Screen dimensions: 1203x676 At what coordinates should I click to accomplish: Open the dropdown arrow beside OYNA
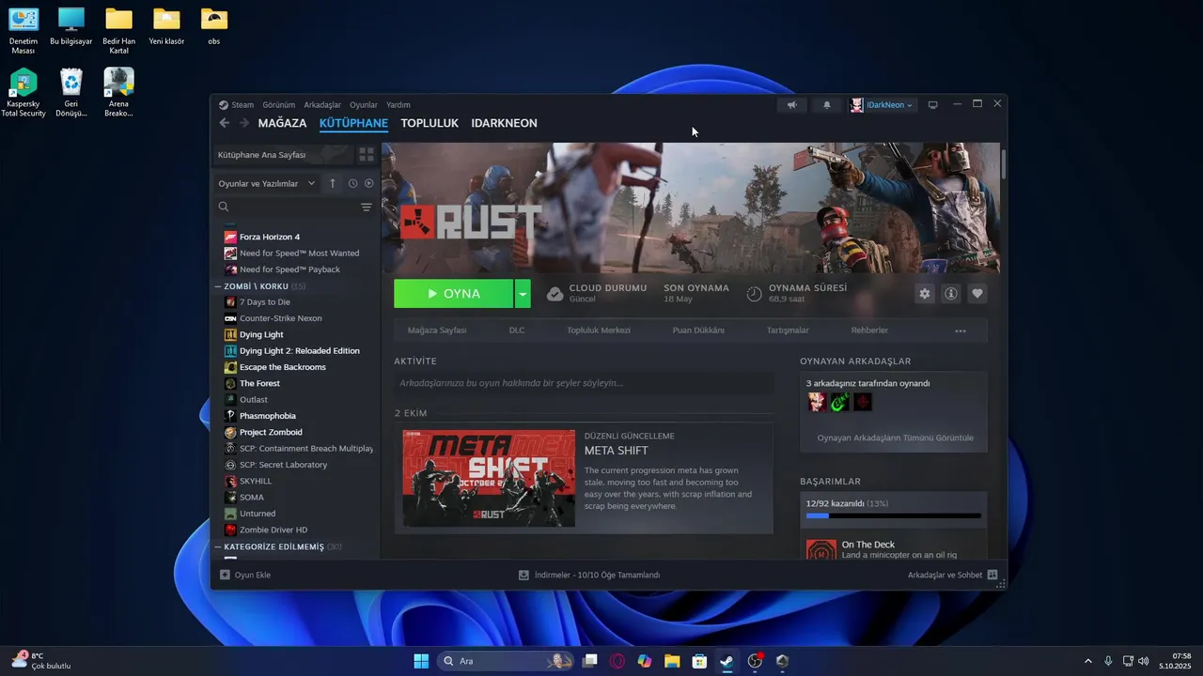point(523,294)
